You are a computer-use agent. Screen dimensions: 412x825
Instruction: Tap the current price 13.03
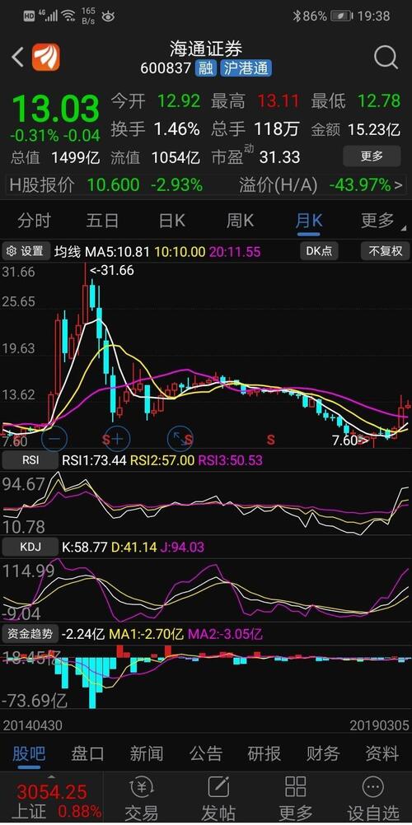pyautogui.click(x=55, y=109)
